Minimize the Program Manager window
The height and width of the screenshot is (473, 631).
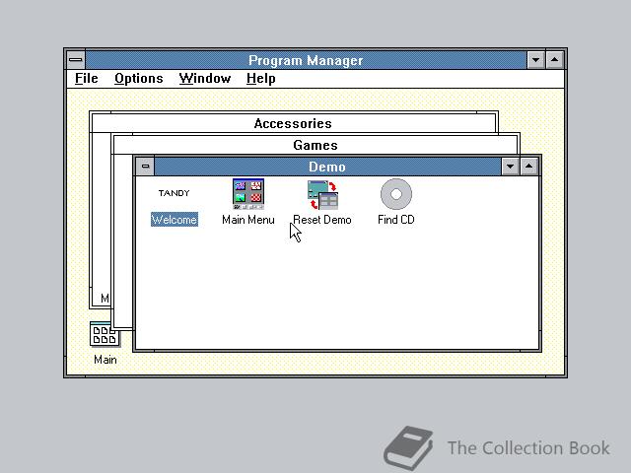click(x=536, y=60)
